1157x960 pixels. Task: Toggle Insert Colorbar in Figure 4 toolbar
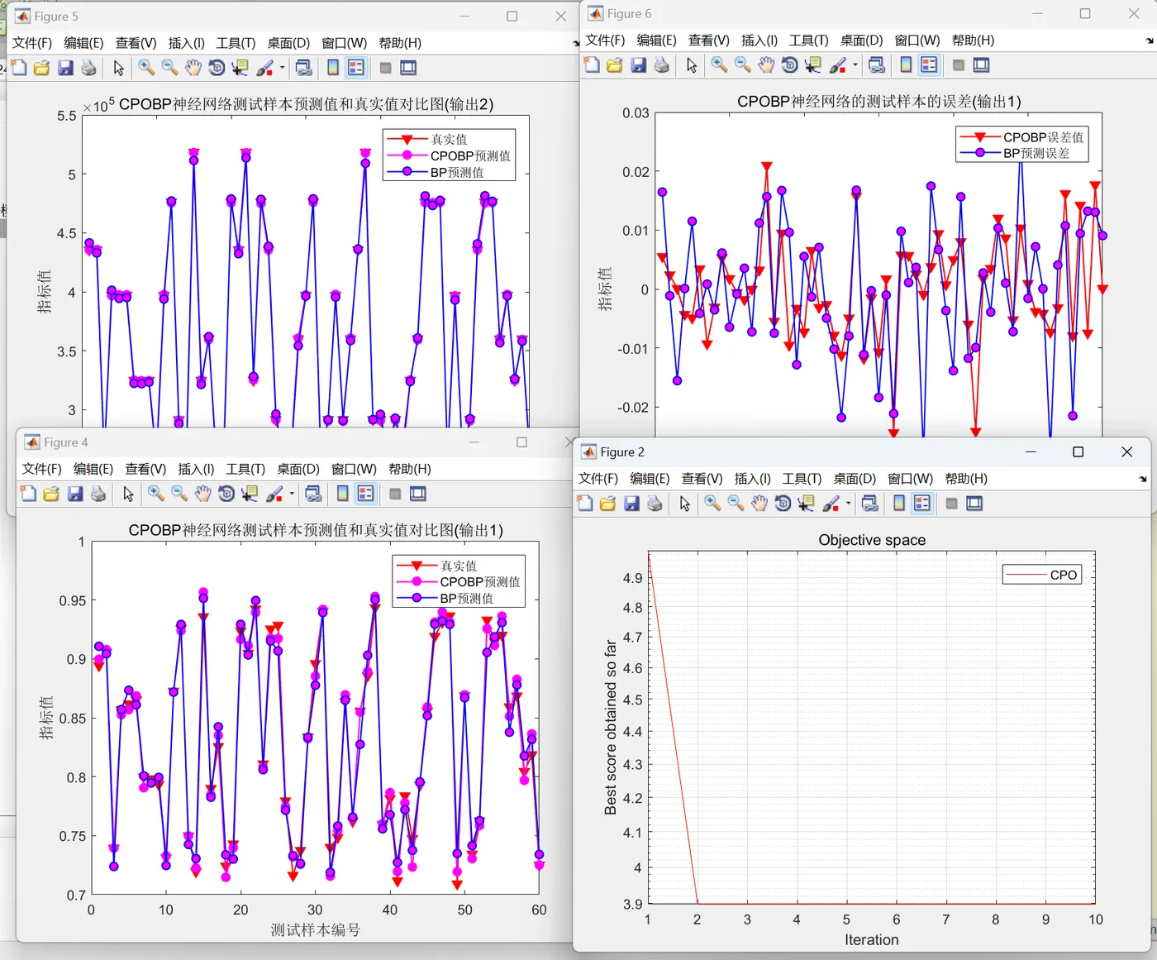coord(343,494)
